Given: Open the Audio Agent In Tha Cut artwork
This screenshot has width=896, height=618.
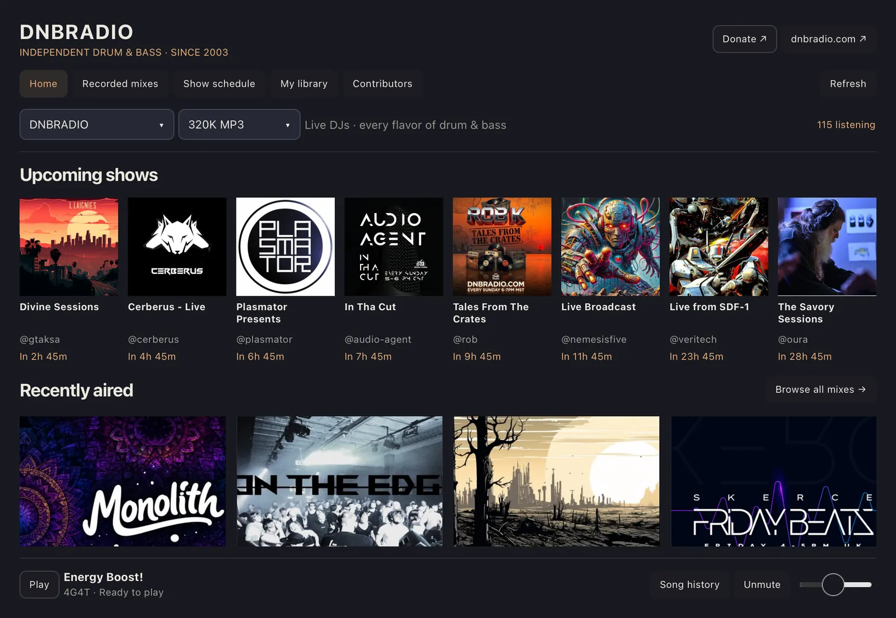Looking at the screenshot, I should click(394, 247).
